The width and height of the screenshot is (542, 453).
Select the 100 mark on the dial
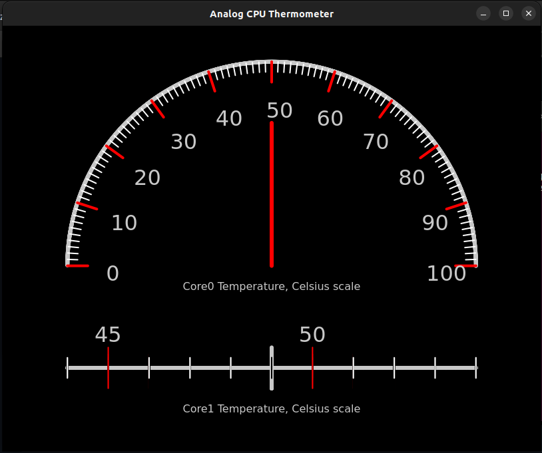tap(447, 273)
